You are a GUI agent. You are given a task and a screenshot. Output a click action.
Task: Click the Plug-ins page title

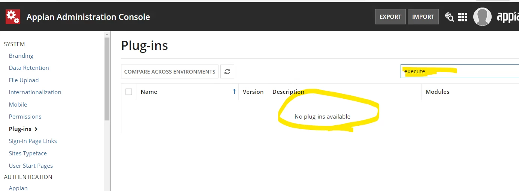145,45
